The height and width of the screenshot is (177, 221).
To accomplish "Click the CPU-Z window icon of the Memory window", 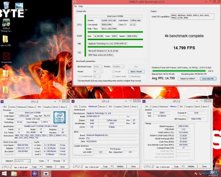I will pos(144,101).
